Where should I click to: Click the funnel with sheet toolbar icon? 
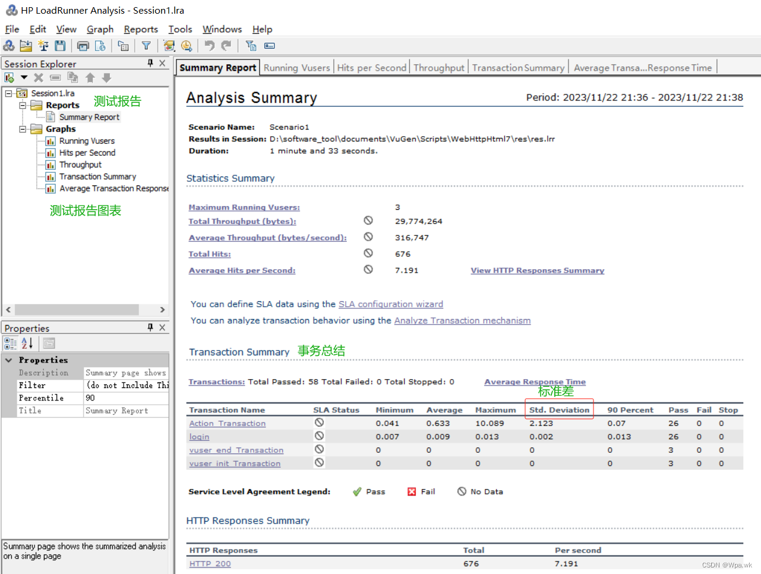[x=251, y=46]
